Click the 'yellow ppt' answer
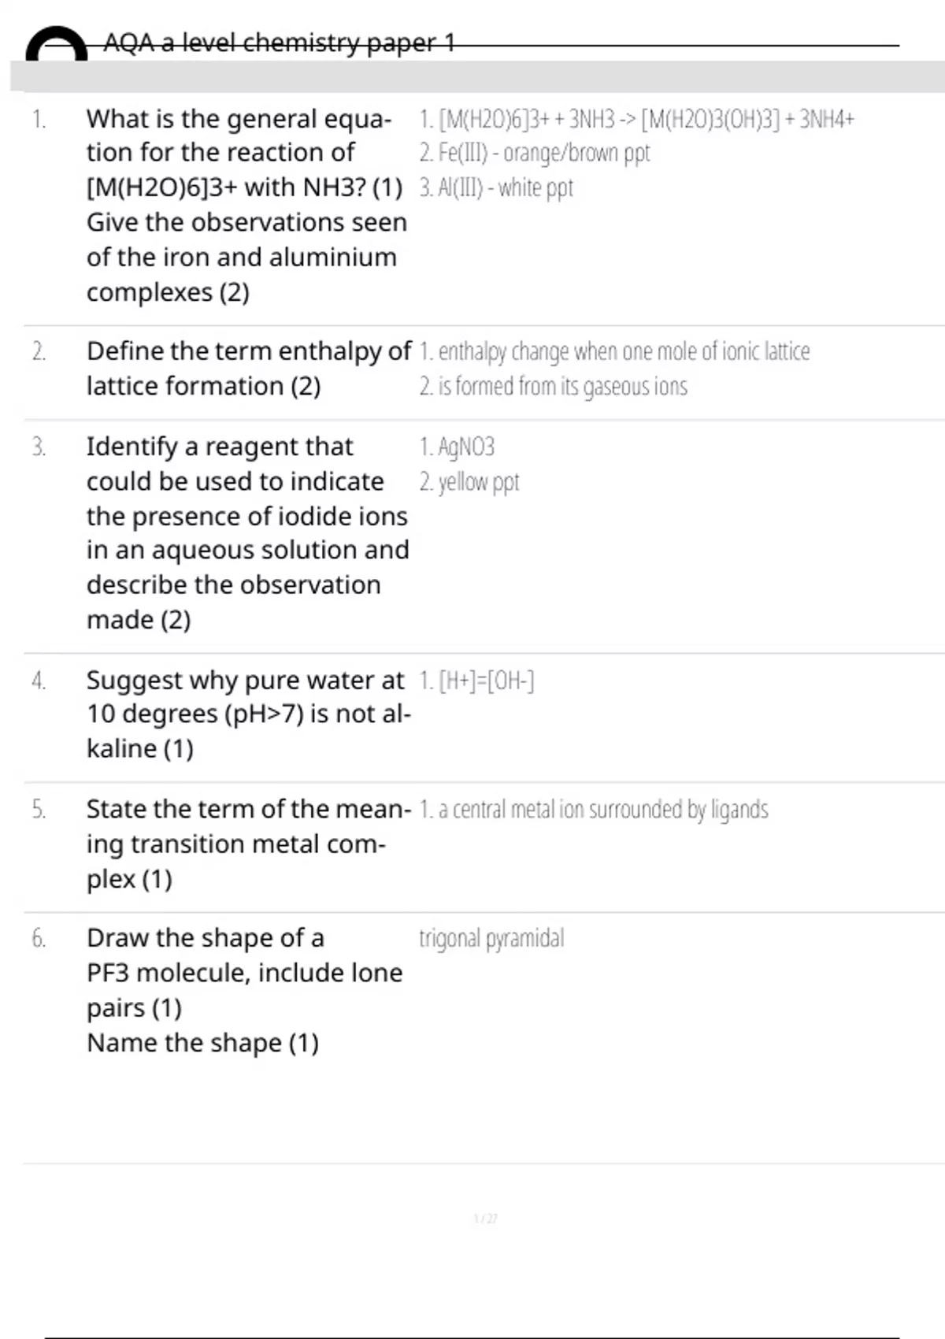 (469, 482)
